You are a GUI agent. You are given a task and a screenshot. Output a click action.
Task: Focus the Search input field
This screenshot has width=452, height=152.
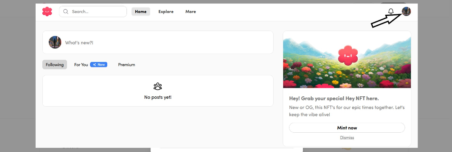pyautogui.click(x=93, y=12)
